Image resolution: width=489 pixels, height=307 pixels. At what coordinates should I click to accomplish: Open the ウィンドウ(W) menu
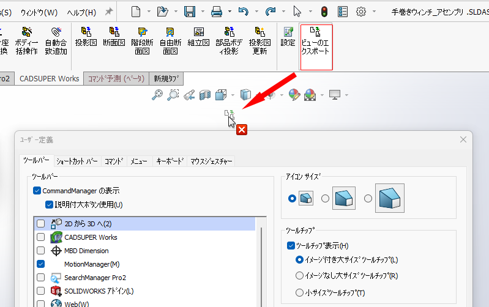tap(39, 13)
